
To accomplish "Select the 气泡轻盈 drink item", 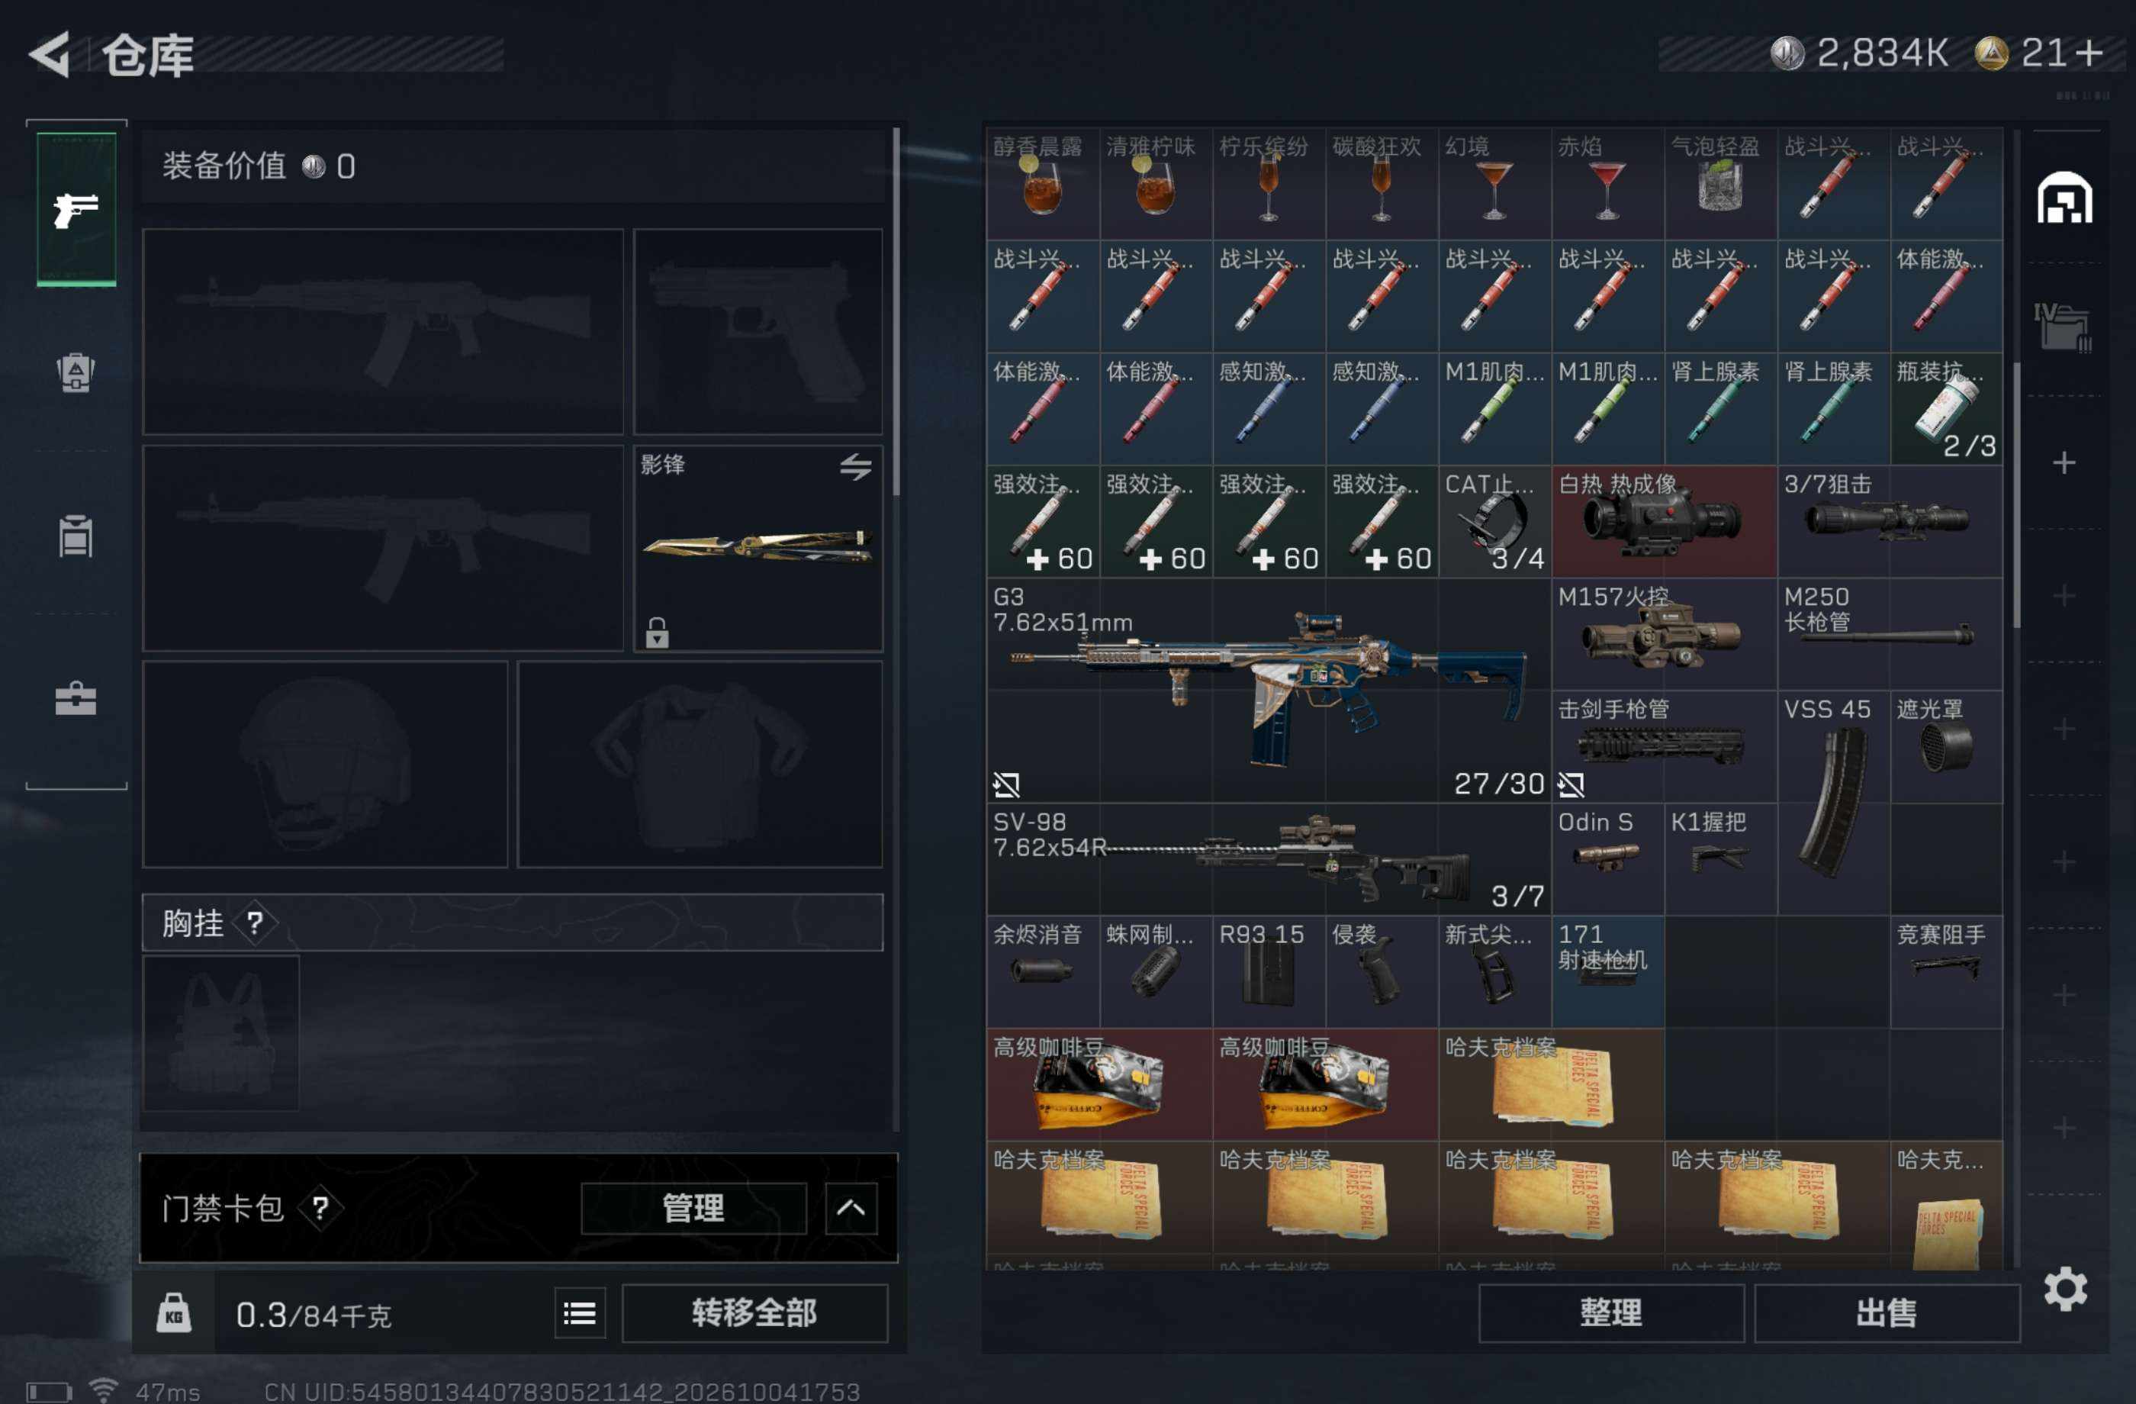I will tap(1720, 183).
